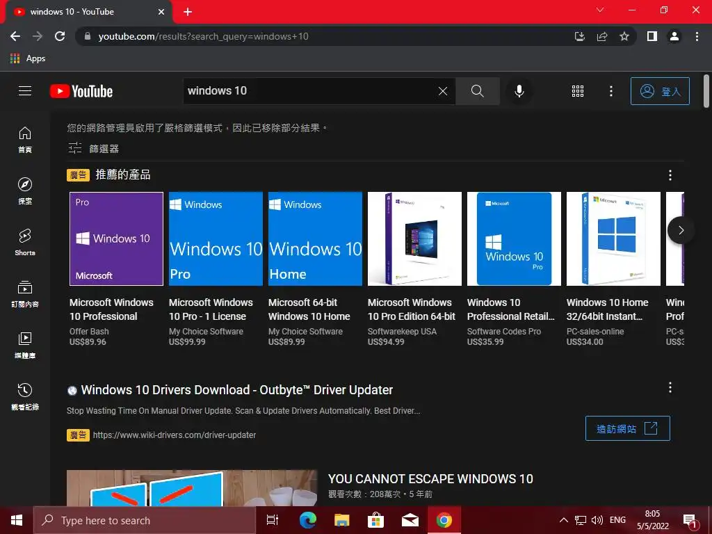The width and height of the screenshot is (712, 534).
Task: Show hidden system tray icons chevron
Action: (x=563, y=520)
